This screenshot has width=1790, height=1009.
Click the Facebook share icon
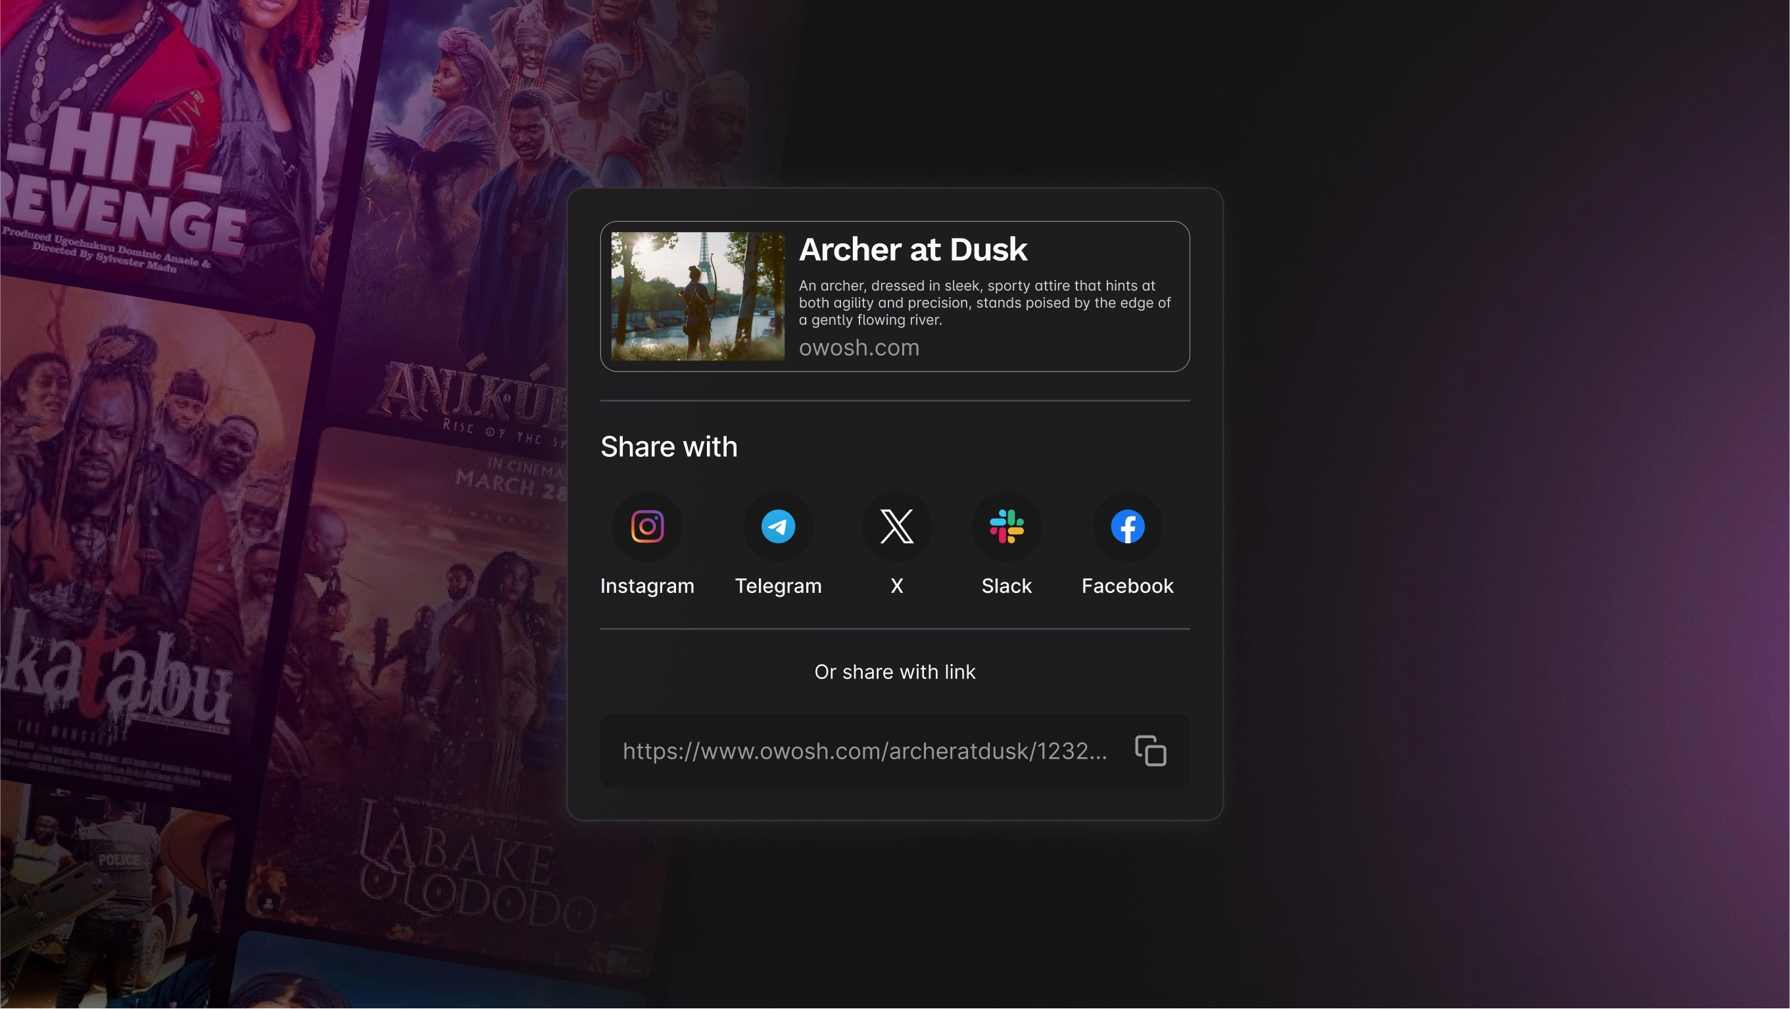(1127, 527)
